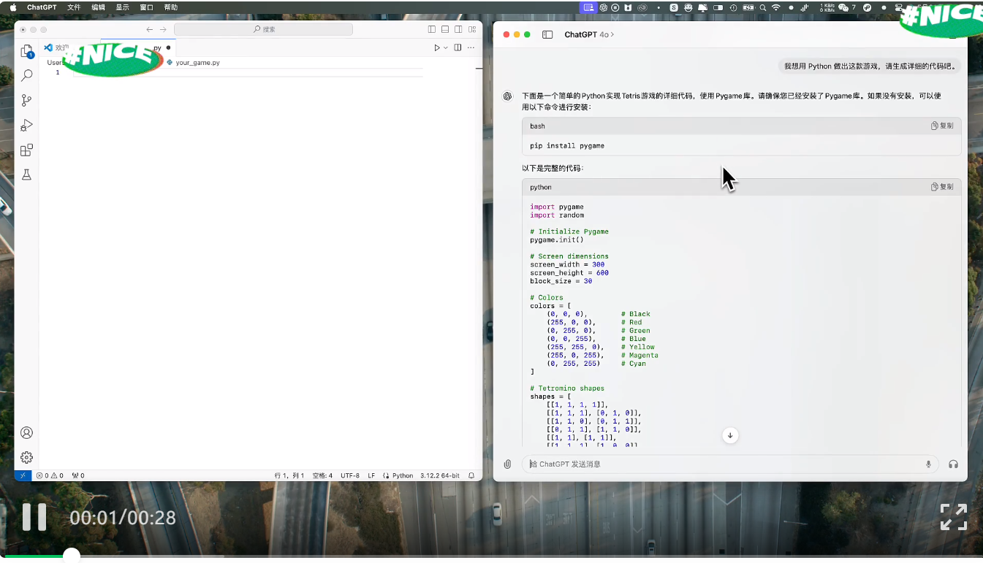Open the ChatGPT 4o model selector
The width and height of the screenshot is (983, 563).
click(589, 34)
